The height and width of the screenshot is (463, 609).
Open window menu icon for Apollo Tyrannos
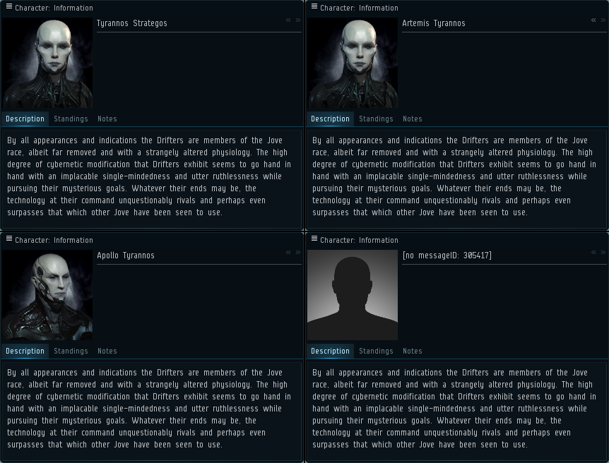pyautogui.click(x=9, y=239)
